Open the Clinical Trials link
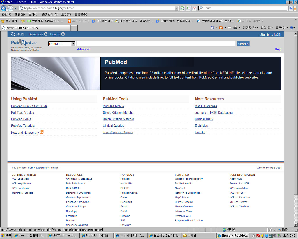Image resolution: width=298 pixels, height=239 pixels. click(x=204, y=119)
